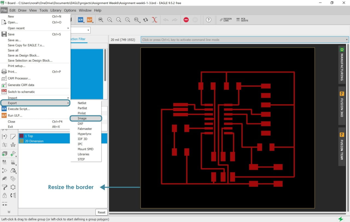
Task: Click the Zoom in magnifier icon
Action: pyautogui.click(x=110, y=20)
